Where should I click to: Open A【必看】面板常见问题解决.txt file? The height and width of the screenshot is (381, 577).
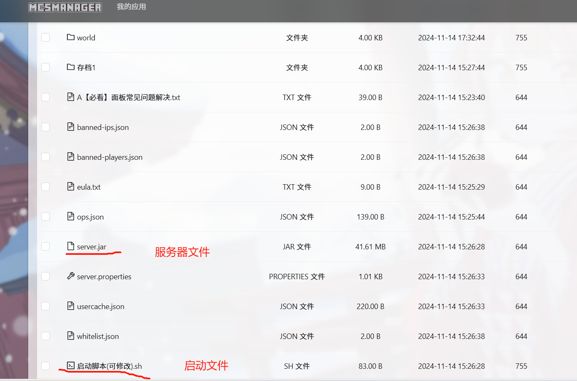(x=128, y=98)
